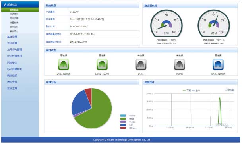Expand the 上网行为管理 sidebar section
The width and height of the screenshot is (242, 143).
15,50
